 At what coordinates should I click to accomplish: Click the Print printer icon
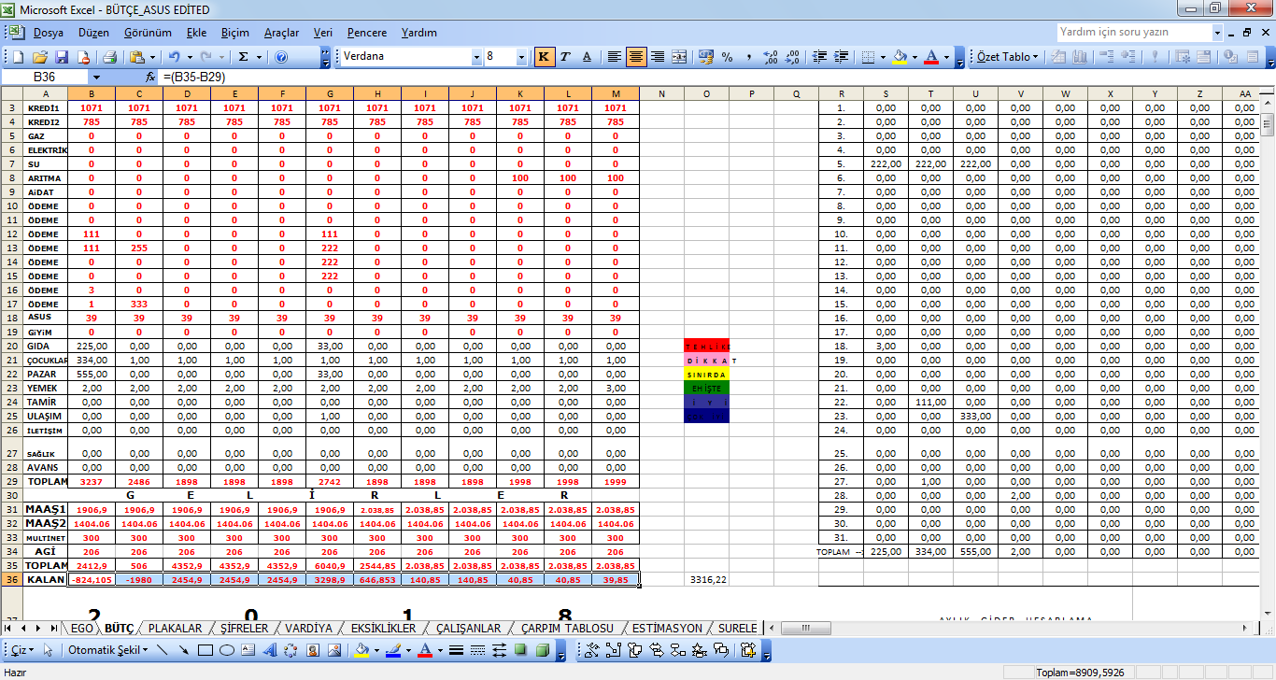coord(109,57)
